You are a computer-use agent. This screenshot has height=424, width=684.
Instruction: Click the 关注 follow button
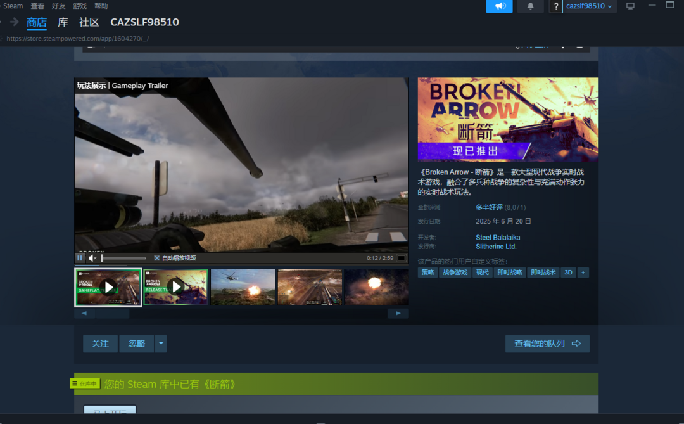(x=100, y=344)
